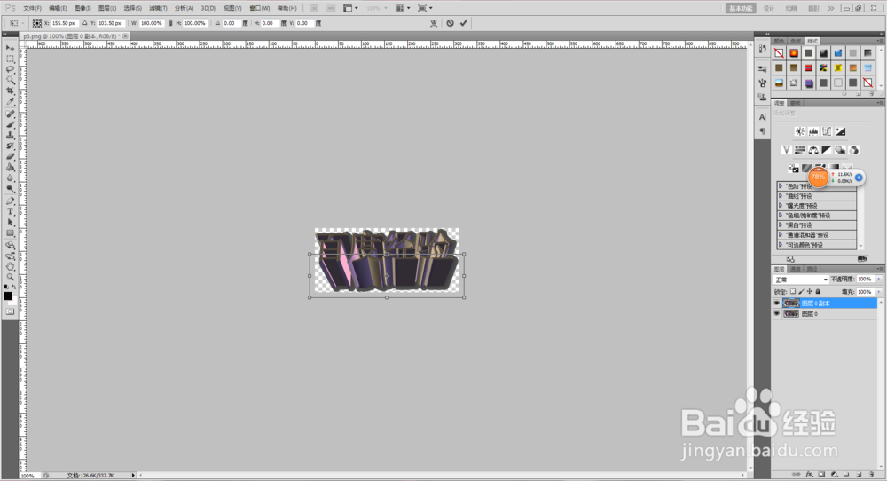Open the 填充 fill slider arrow
The width and height of the screenshot is (887, 481).
point(878,292)
